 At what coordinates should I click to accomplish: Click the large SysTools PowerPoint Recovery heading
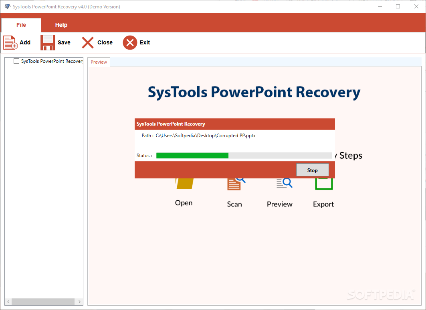(x=254, y=92)
